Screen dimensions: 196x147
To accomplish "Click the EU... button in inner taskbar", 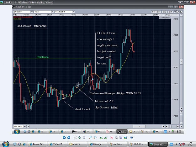I will coord(122,131).
